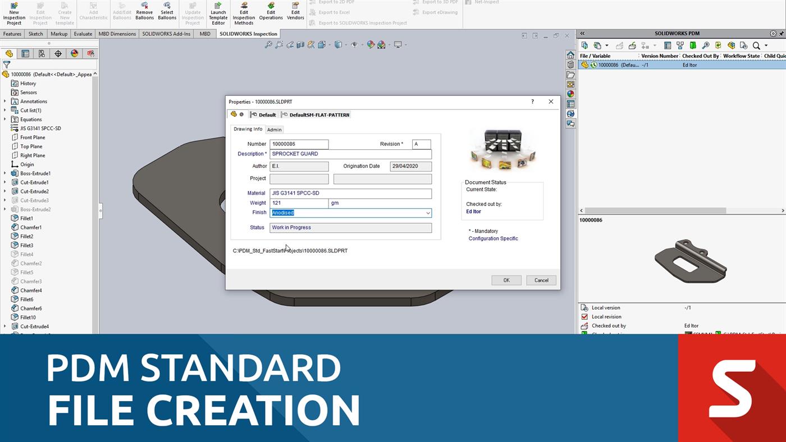Expand Boss-Extrude1 in the feature tree
Viewport: 786px width, 442px height.
click(4, 173)
